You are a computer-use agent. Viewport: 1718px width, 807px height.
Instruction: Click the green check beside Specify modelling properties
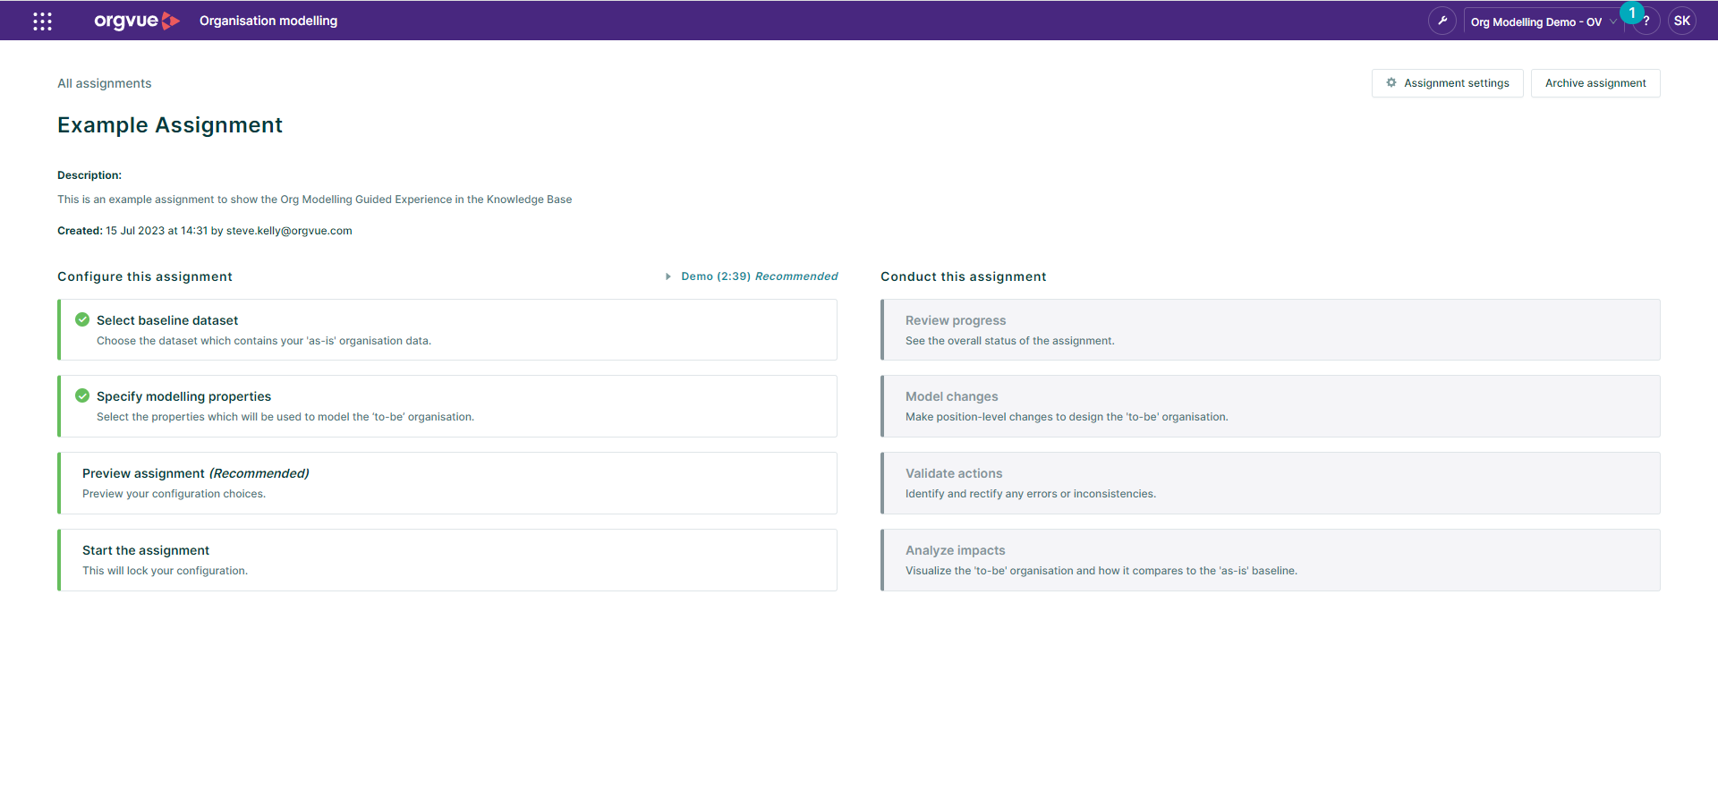[82, 395]
